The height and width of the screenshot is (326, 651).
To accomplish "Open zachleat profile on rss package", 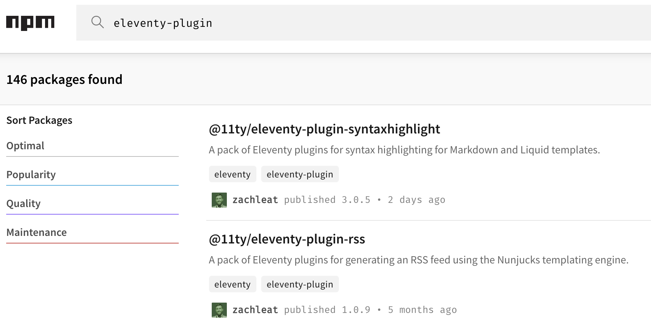I will pyautogui.click(x=255, y=310).
